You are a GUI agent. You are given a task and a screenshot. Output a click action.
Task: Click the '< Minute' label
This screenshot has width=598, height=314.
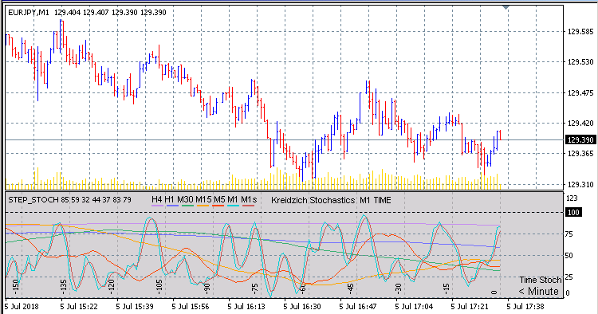(x=538, y=292)
